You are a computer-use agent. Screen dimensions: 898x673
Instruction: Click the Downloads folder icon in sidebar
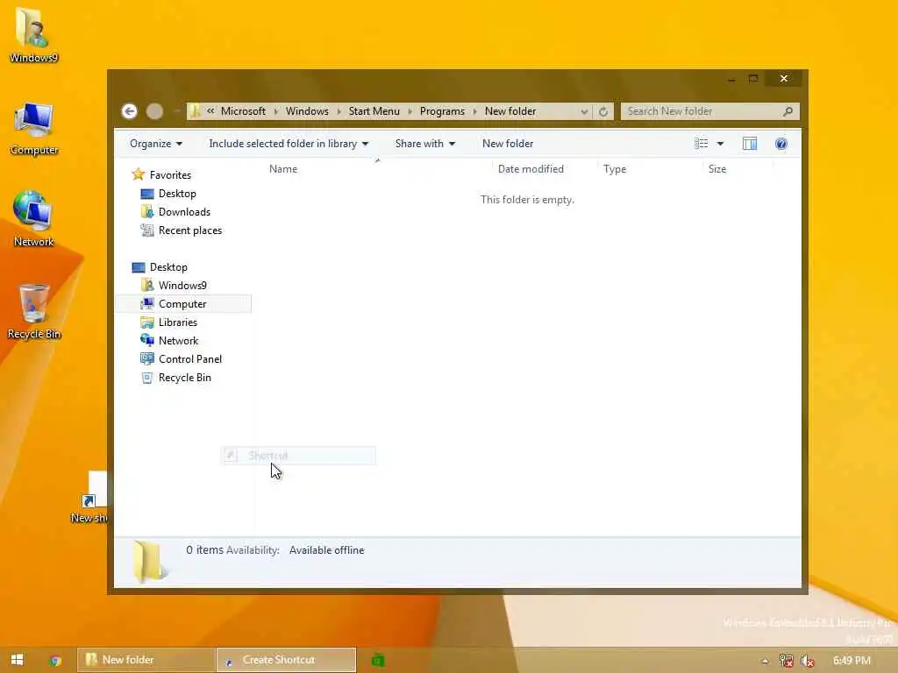147,212
